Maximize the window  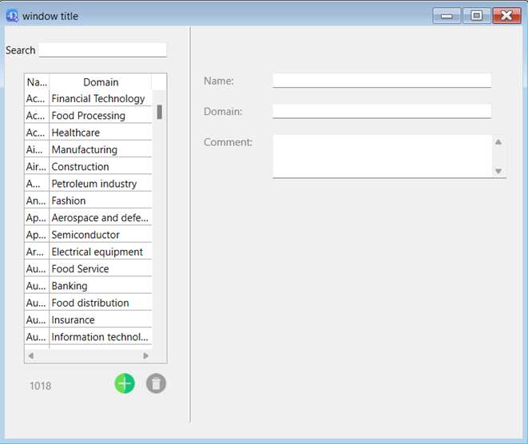(476, 15)
